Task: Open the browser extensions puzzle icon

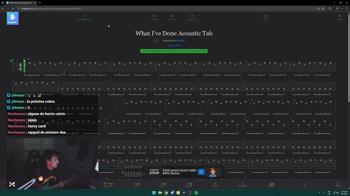Action: point(330,8)
